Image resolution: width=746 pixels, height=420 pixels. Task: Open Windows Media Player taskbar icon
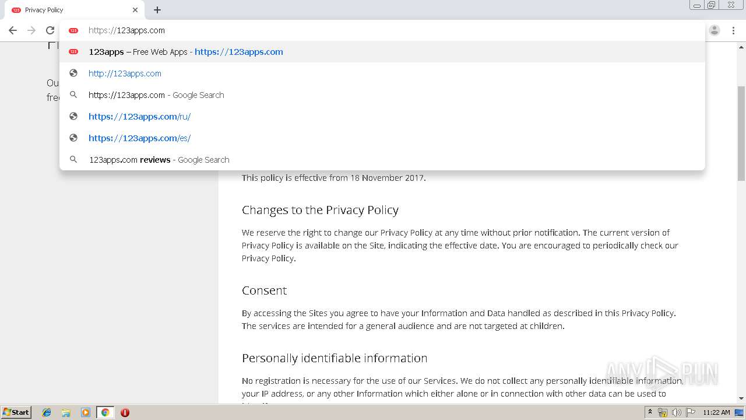[86, 412]
